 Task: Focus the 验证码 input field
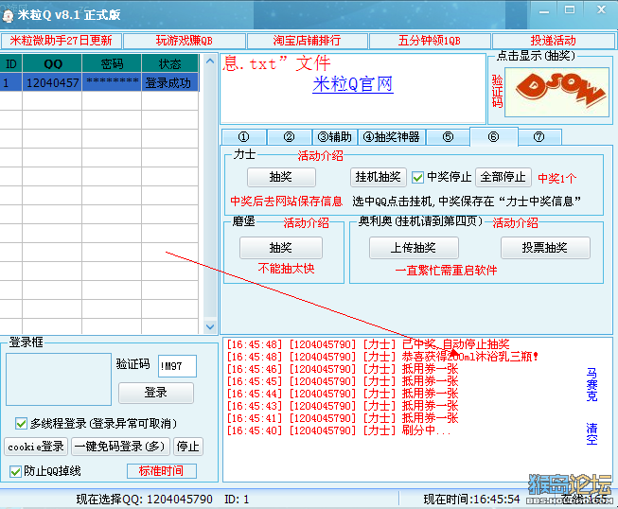pos(177,366)
